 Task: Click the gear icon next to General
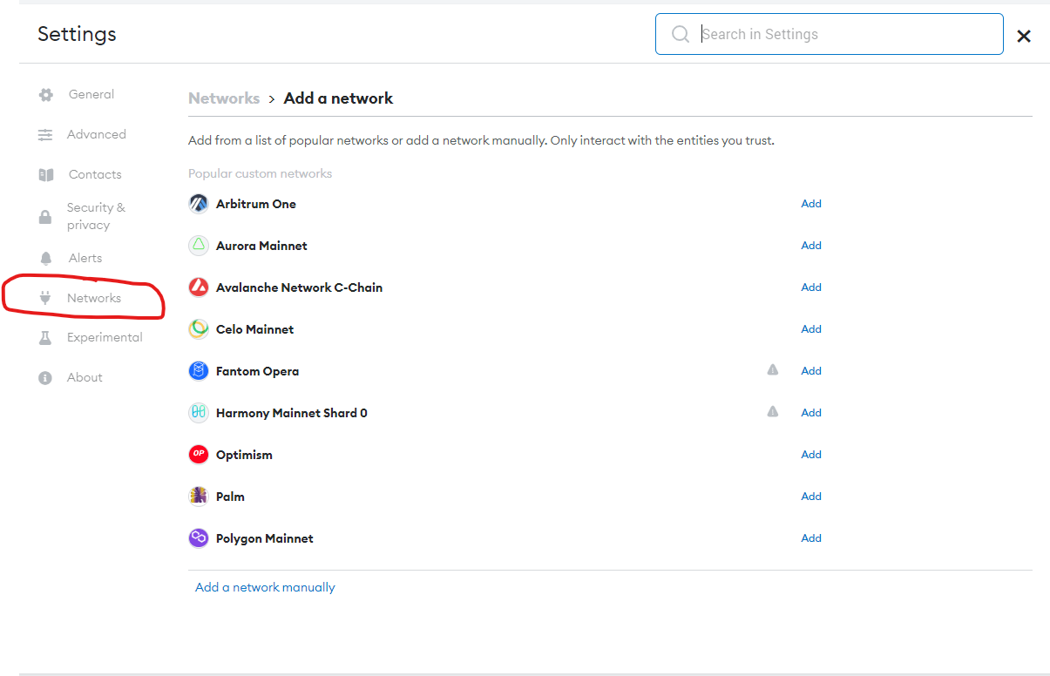(x=46, y=95)
